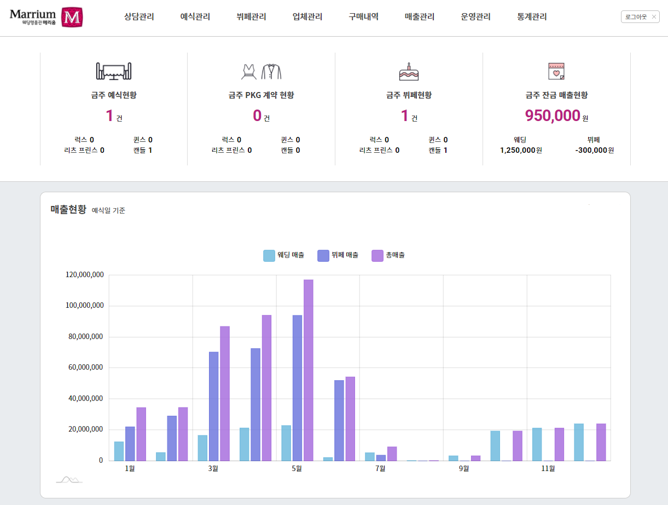The image size is (668, 505).
Task: Expand the 뷔페관리 menu
Action: [251, 17]
